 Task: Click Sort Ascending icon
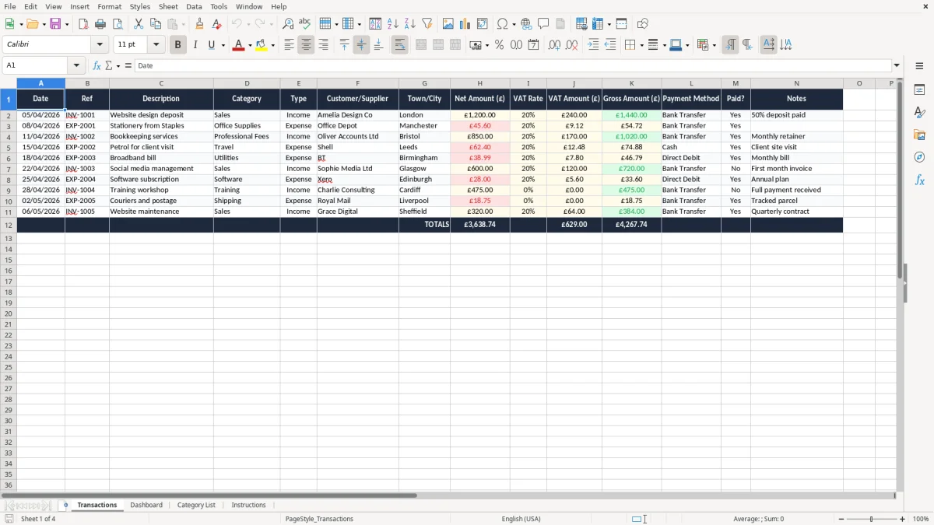click(393, 24)
